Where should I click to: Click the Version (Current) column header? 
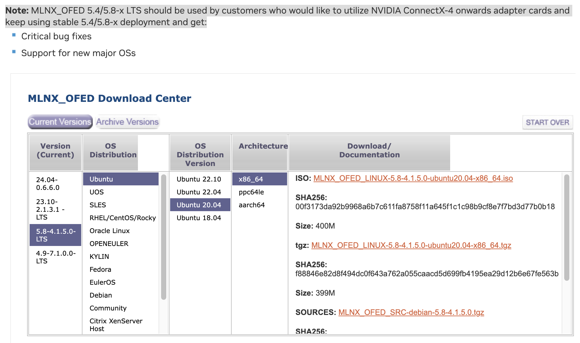[x=55, y=152]
